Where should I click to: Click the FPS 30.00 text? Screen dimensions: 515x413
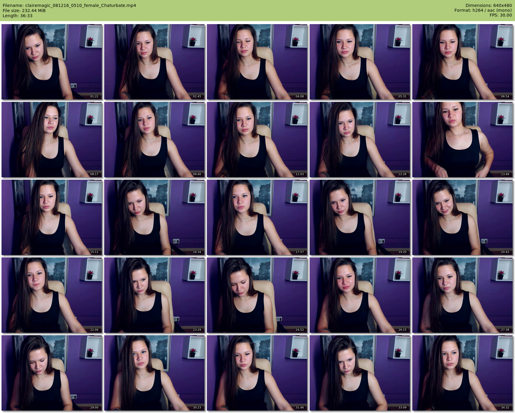click(x=501, y=15)
